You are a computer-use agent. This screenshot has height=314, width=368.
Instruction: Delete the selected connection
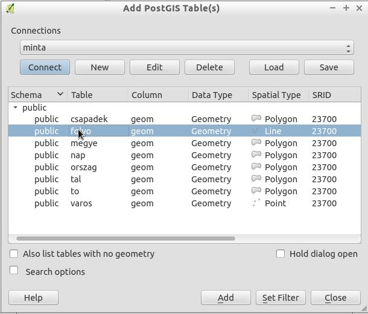click(209, 67)
